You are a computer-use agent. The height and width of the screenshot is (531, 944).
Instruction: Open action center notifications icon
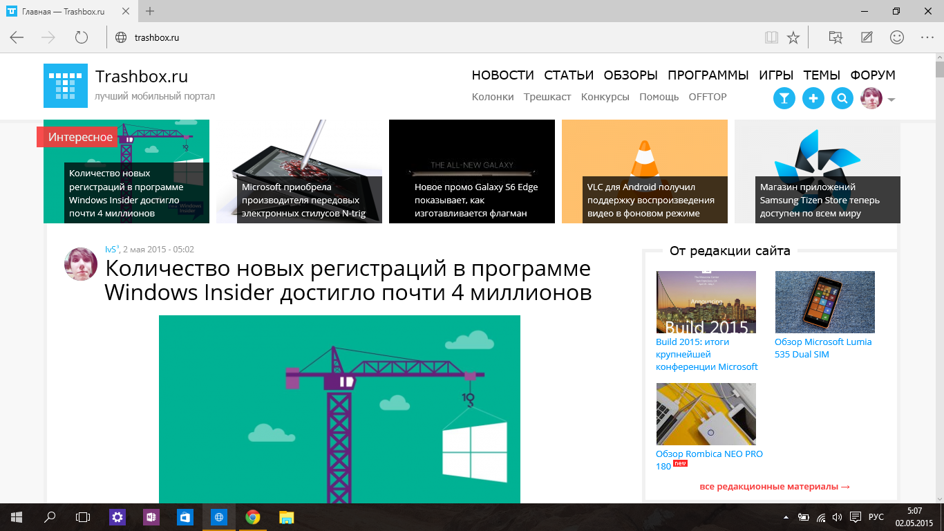pos(855,517)
